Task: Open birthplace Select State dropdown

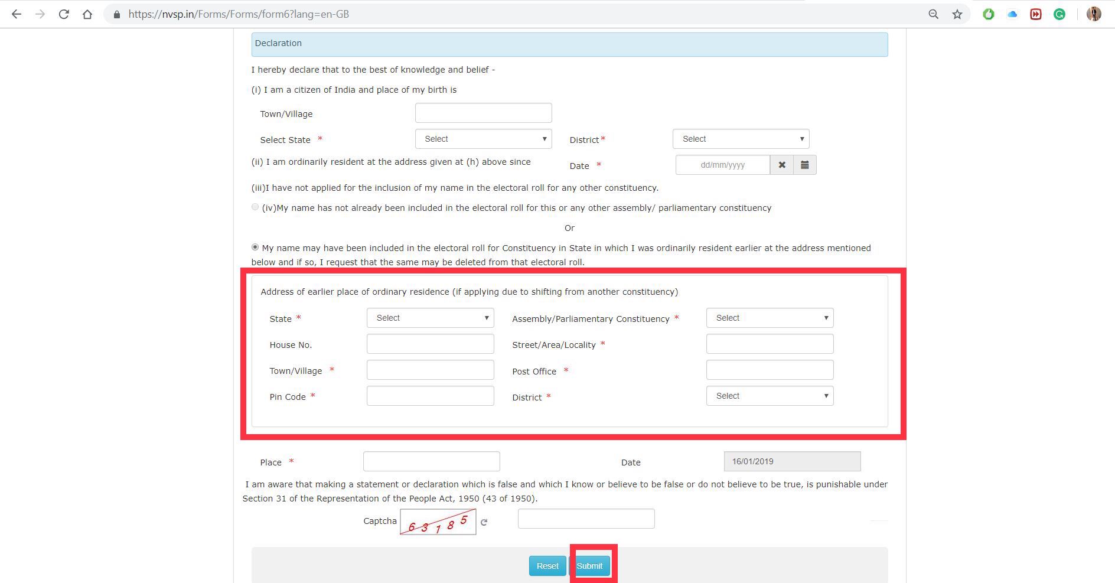Action: point(483,139)
